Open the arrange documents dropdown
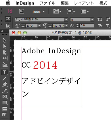Screen dimensions: 111x120 [x=85, y=11]
